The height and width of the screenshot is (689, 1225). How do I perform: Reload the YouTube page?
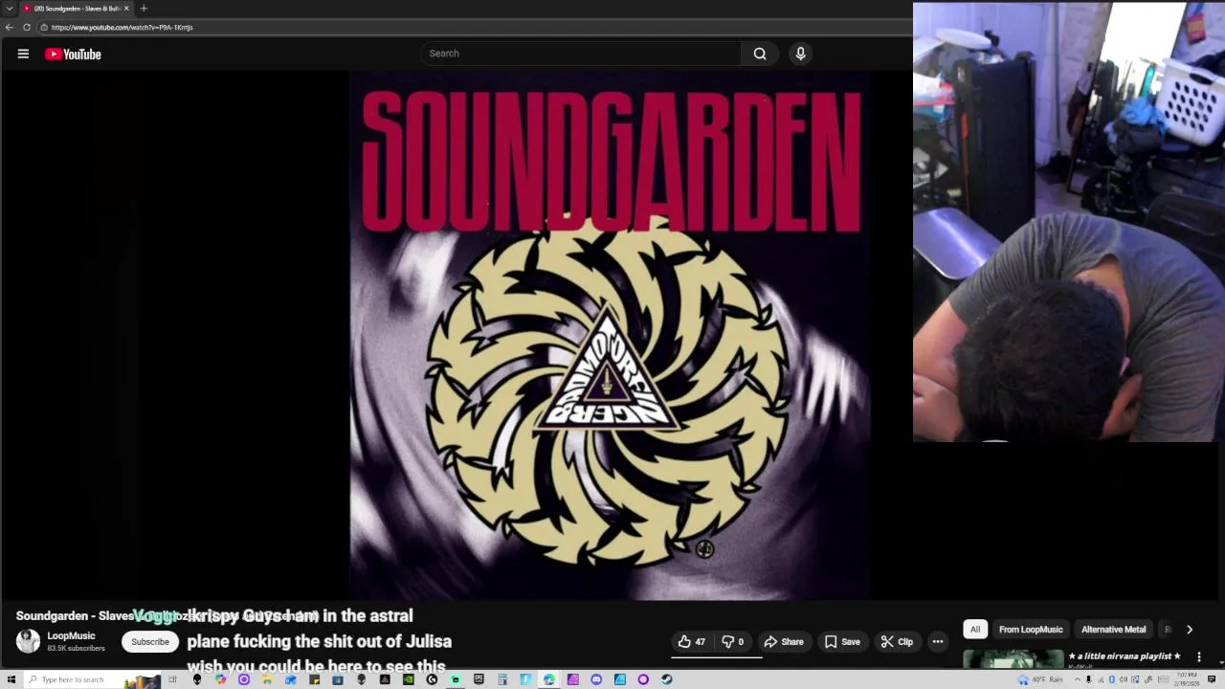27,27
